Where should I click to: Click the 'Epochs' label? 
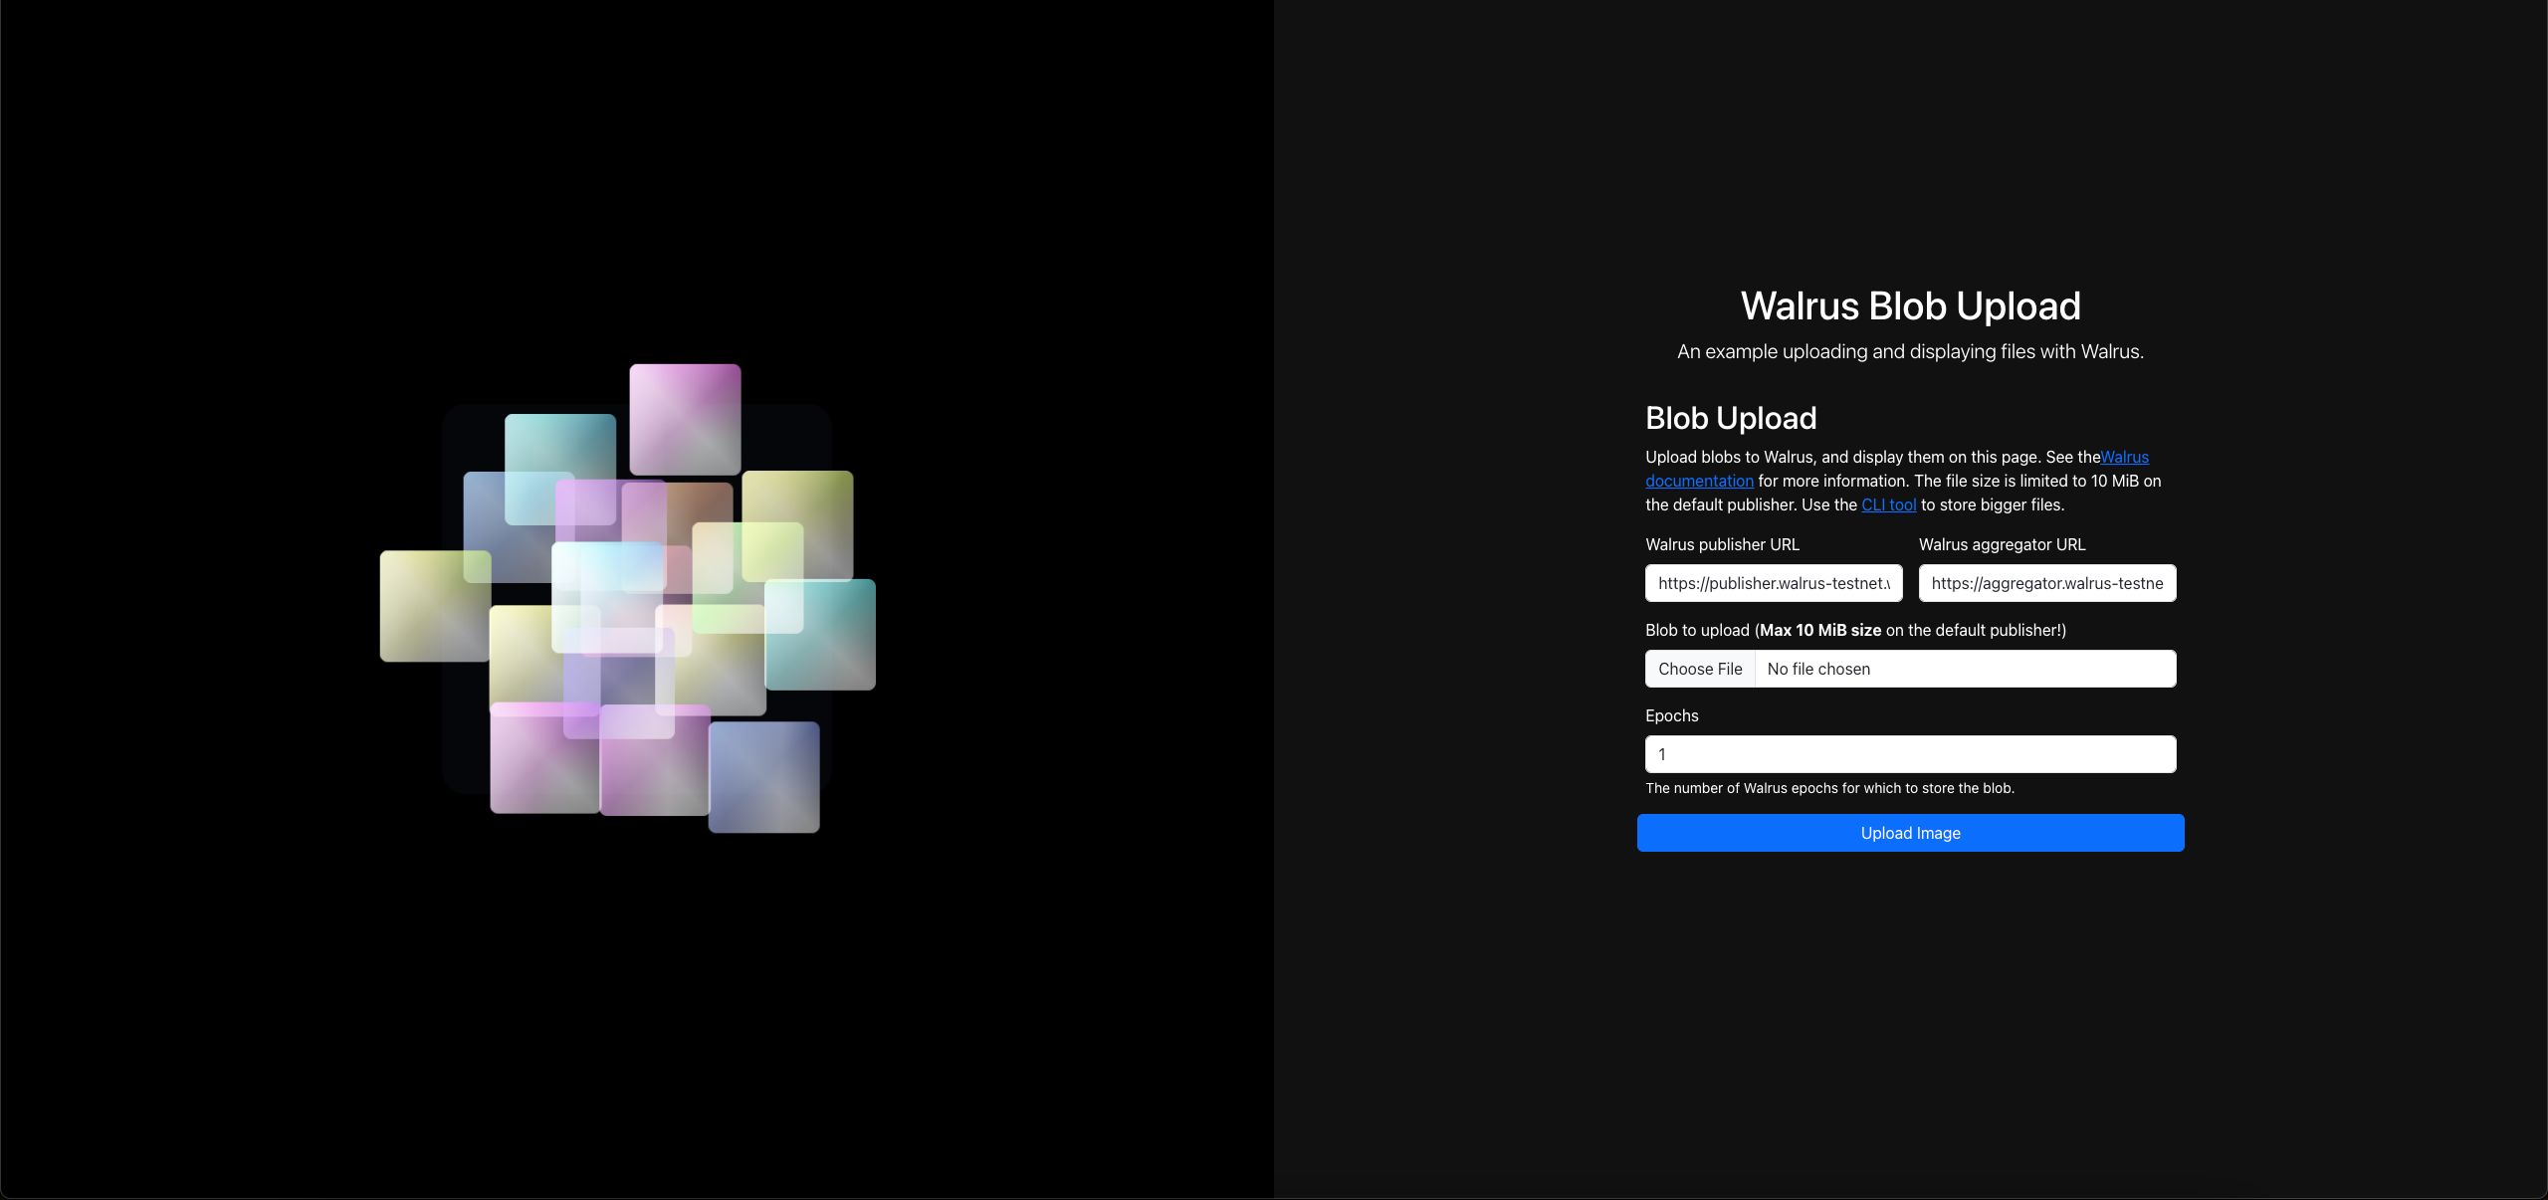pos(1672,715)
